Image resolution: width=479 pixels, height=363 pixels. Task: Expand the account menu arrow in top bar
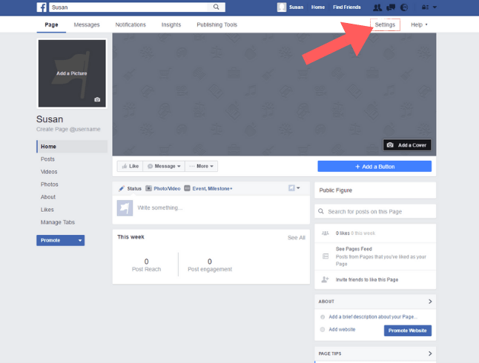click(435, 7)
